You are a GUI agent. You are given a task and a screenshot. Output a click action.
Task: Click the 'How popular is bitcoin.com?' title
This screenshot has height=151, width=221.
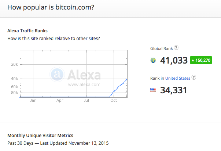pos(51,7)
